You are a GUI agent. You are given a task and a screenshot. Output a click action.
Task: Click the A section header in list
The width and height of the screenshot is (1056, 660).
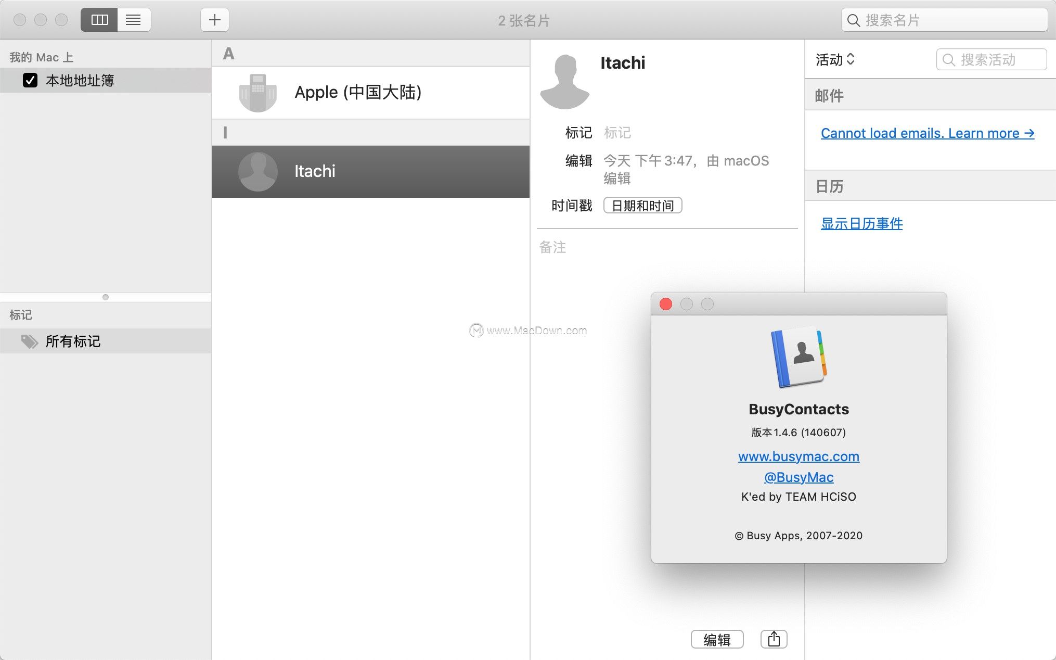click(x=371, y=53)
